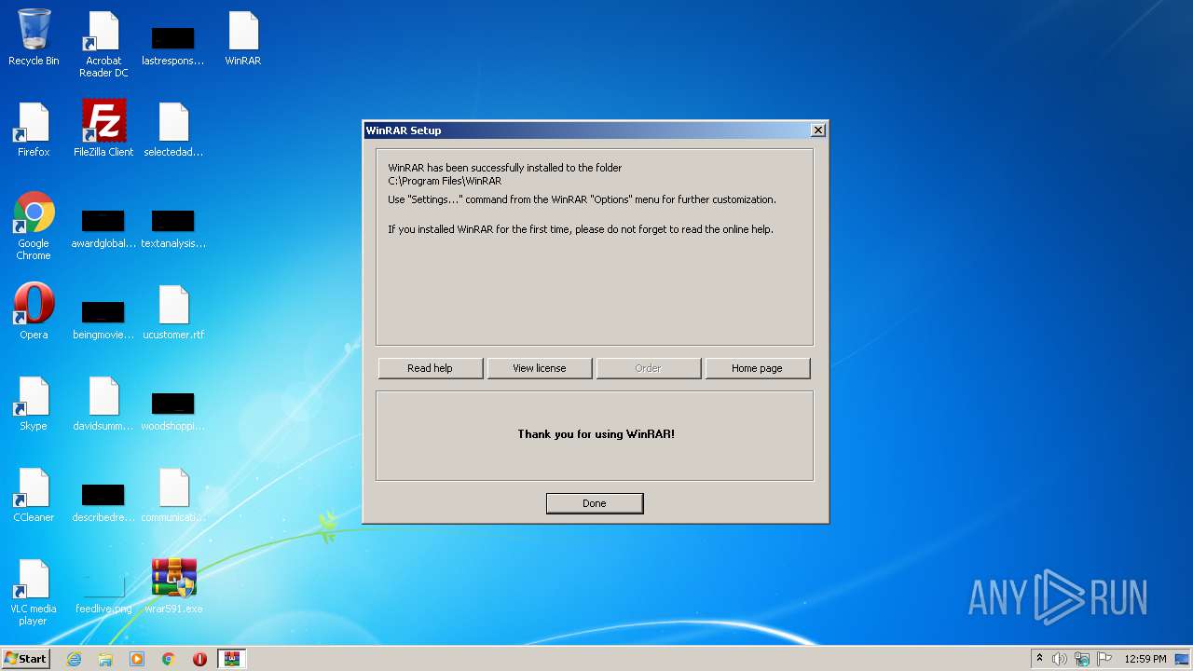Select the davidsumm... desktop file
The image size is (1193, 671).
point(103,404)
